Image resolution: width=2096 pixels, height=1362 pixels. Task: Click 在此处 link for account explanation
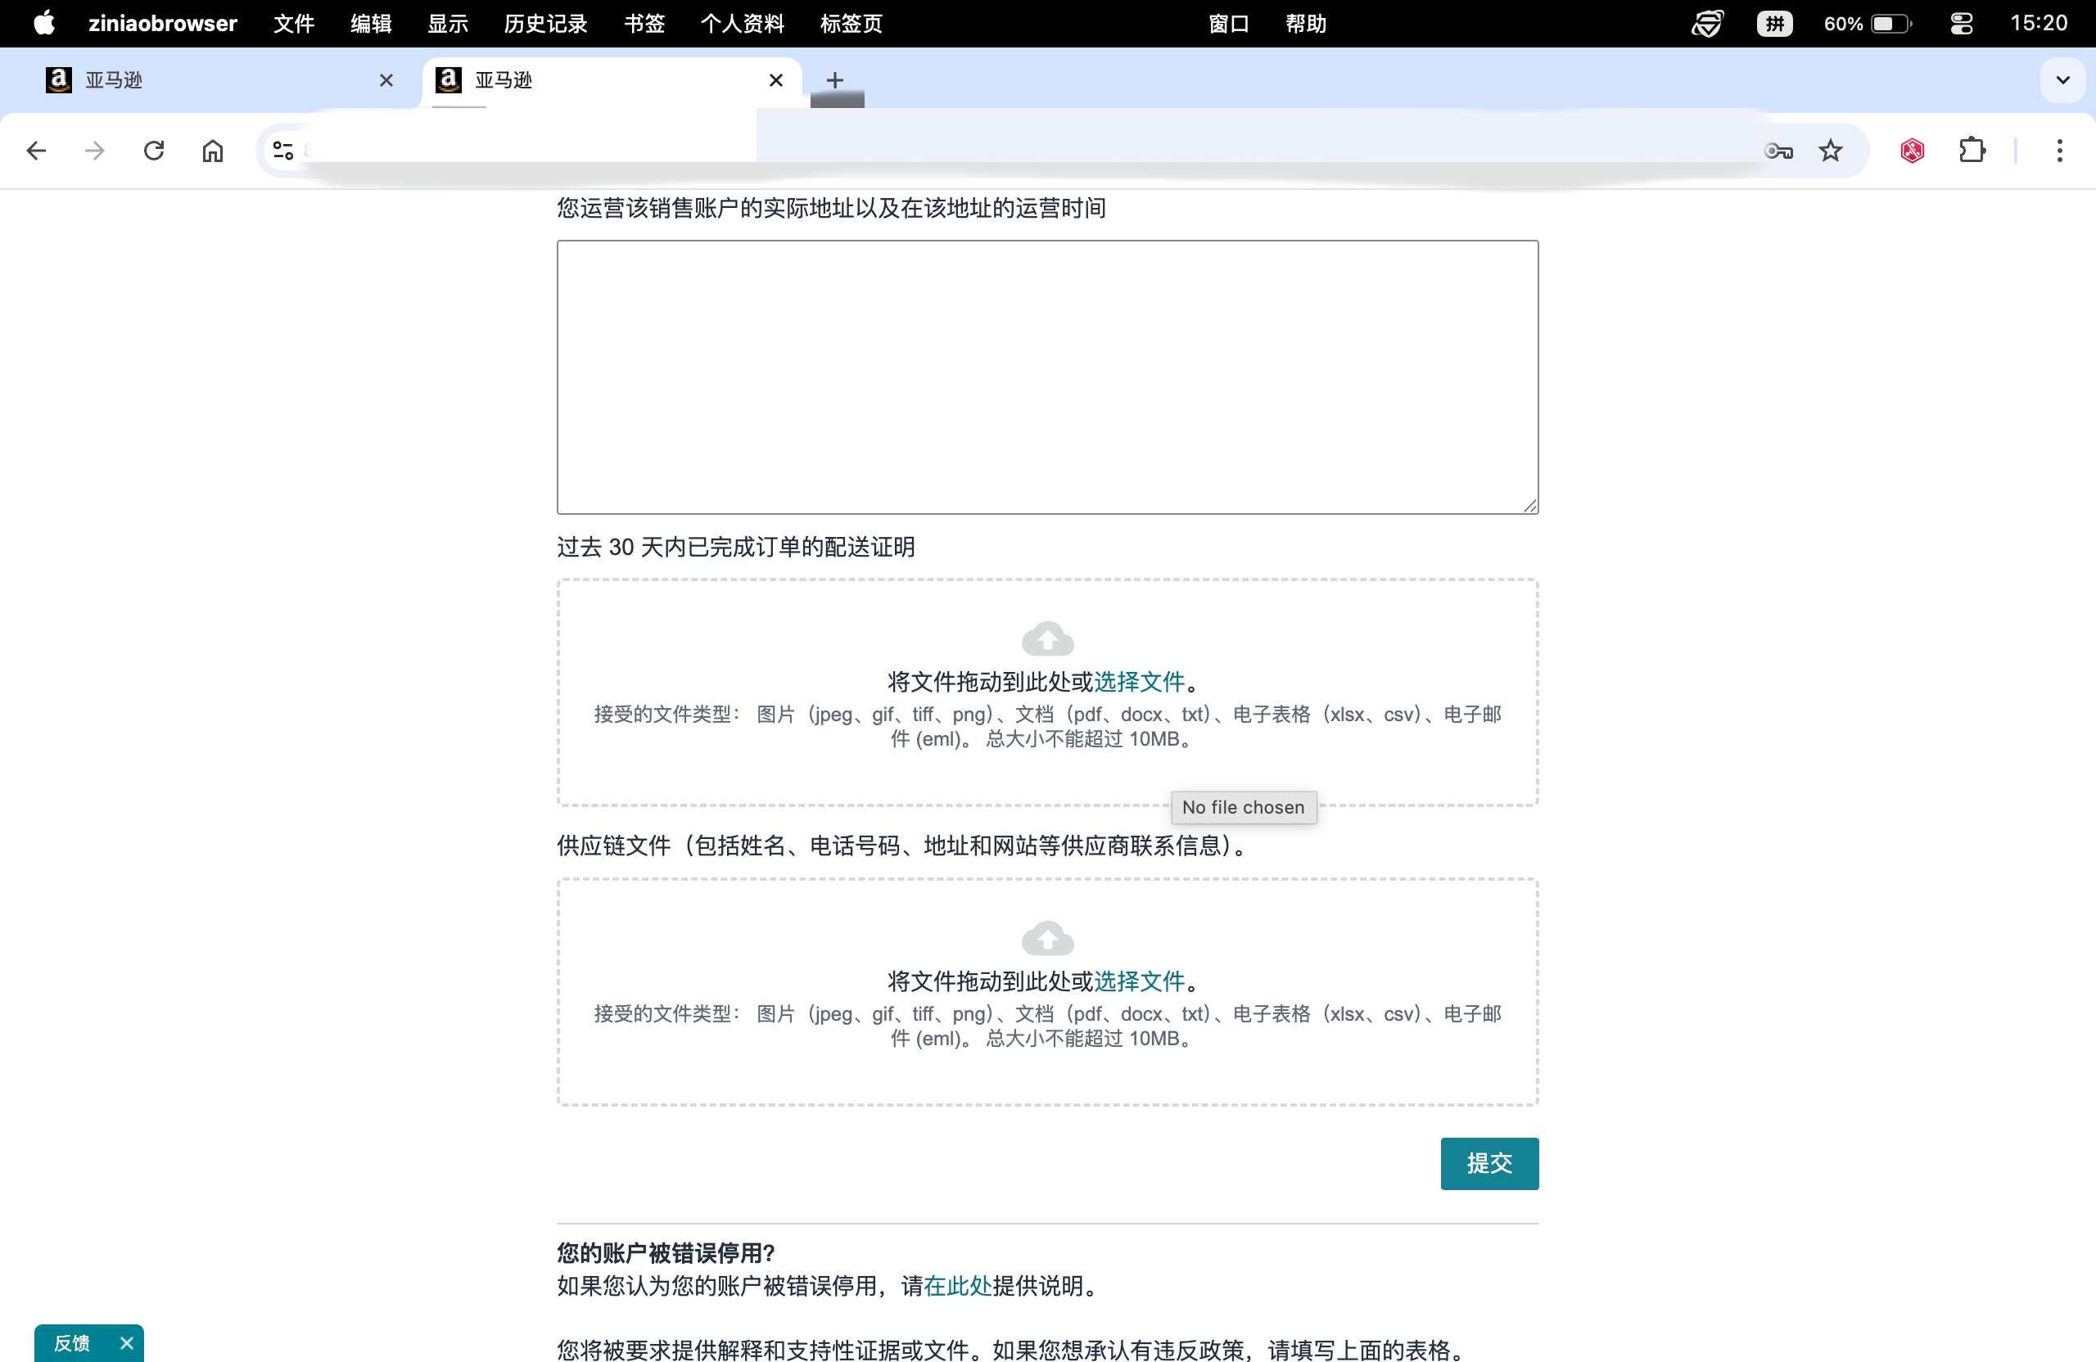(x=957, y=1286)
